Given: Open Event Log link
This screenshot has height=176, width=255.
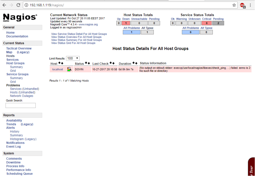Looking at the screenshot, I should [13, 147].
